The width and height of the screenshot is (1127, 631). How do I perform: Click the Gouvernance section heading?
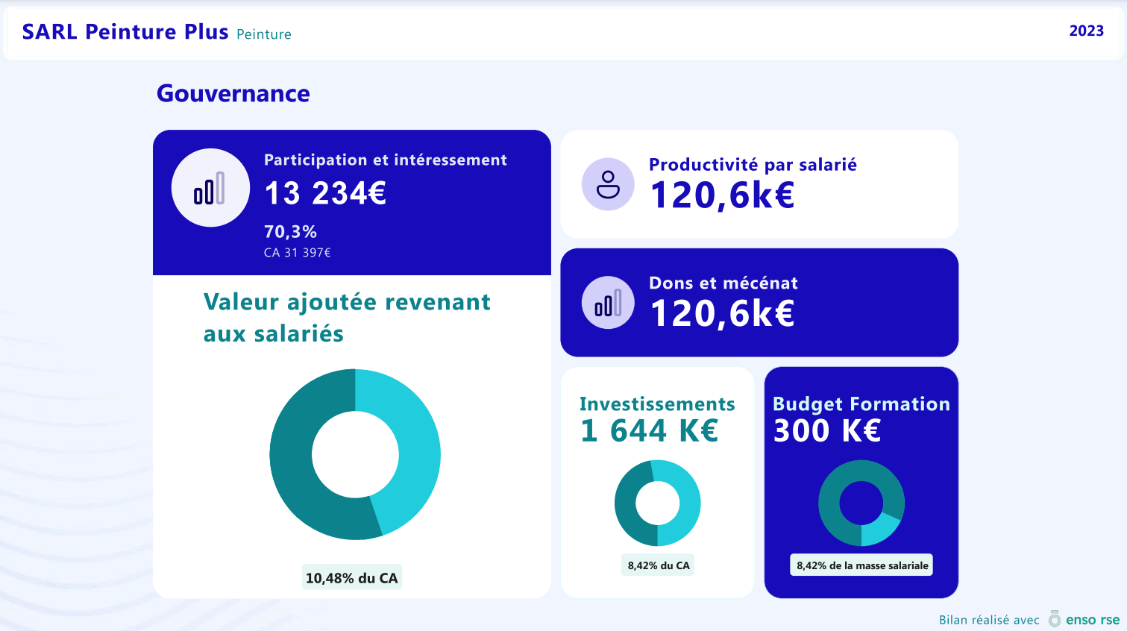(233, 93)
